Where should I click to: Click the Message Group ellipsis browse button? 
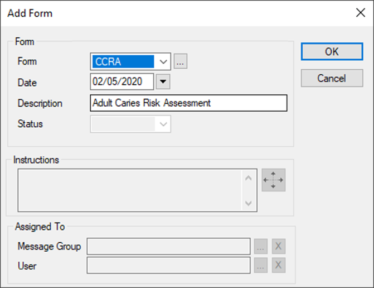click(x=261, y=246)
